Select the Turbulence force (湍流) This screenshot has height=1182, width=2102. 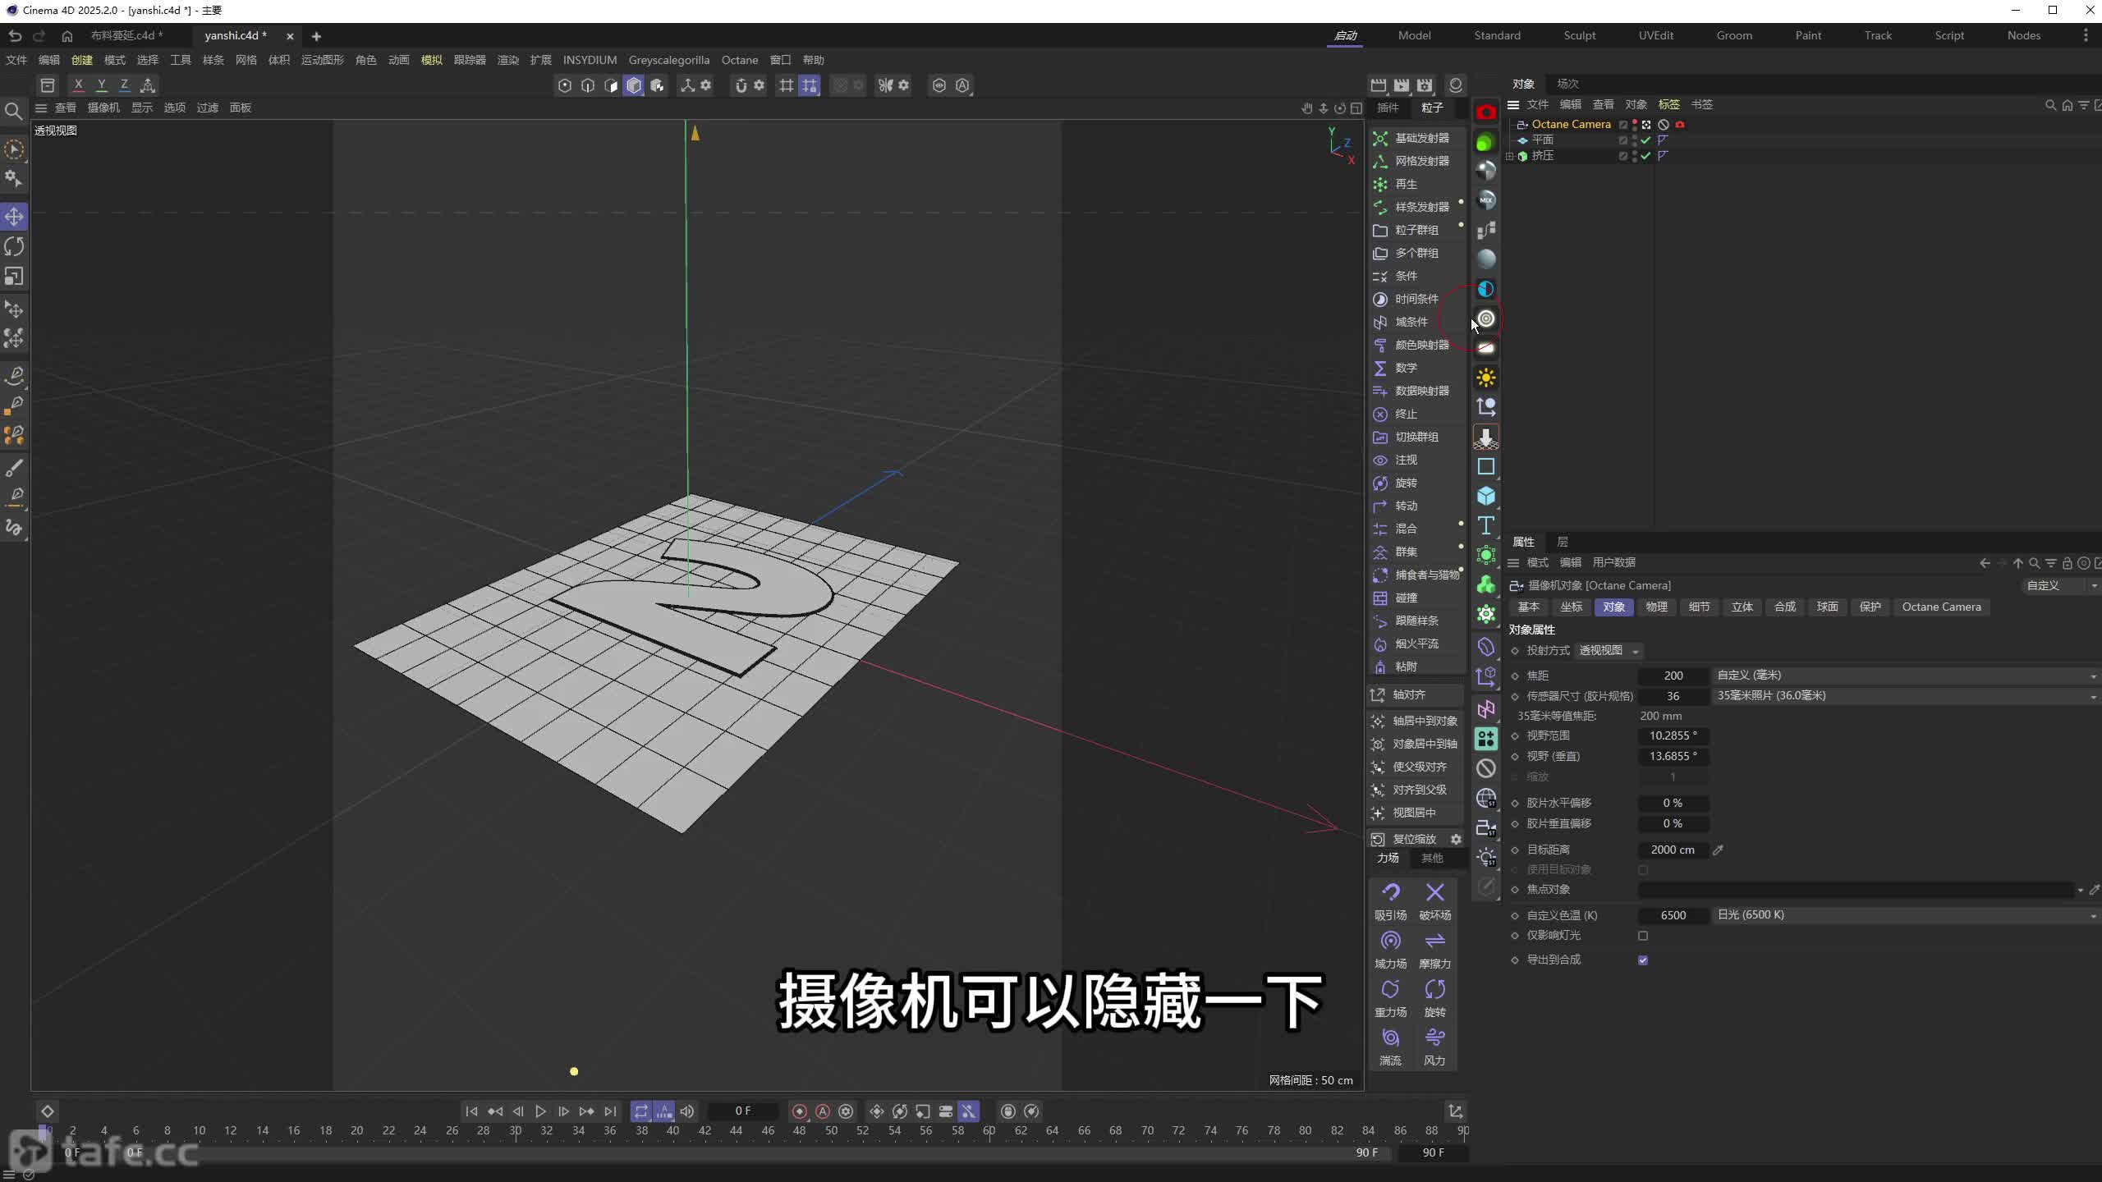pos(1390,1047)
